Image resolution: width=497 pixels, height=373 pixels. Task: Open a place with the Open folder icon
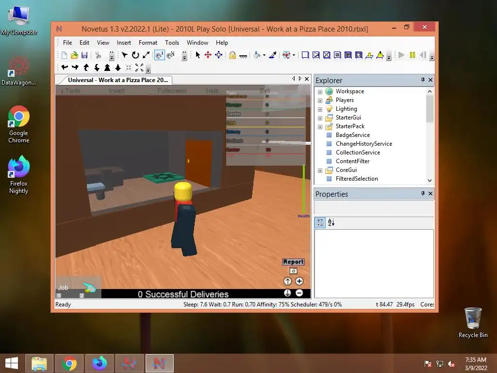(74, 55)
